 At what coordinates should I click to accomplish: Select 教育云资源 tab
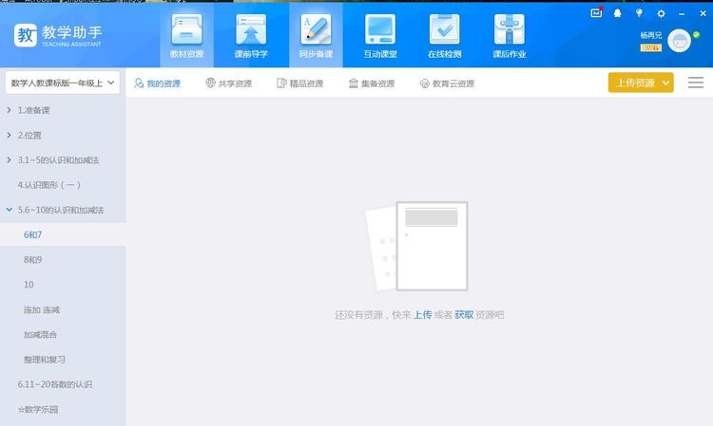(x=446, y=83)
